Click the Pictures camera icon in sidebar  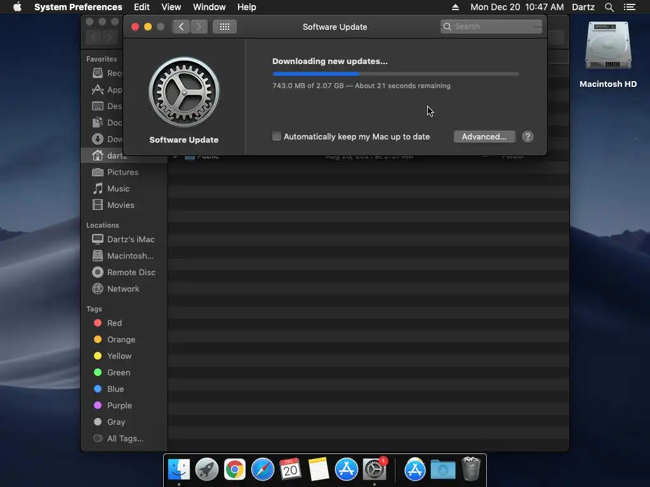(97, 172)
